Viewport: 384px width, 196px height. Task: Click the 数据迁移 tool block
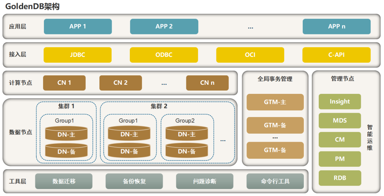click(64, 181)
